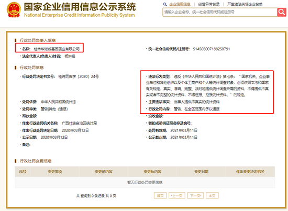Click the small blue magnifier icon
Image resolution: width=288 pixels, height=211 pixels.
tap(165, 4)
